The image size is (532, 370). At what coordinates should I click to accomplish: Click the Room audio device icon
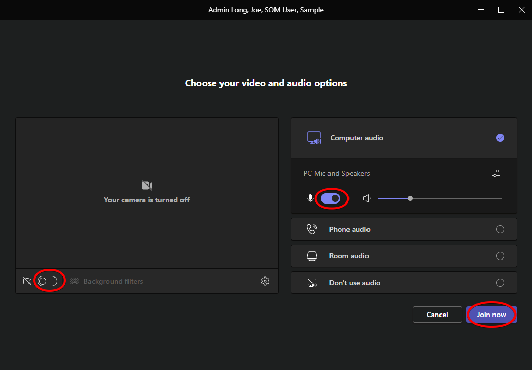point(312,256)
